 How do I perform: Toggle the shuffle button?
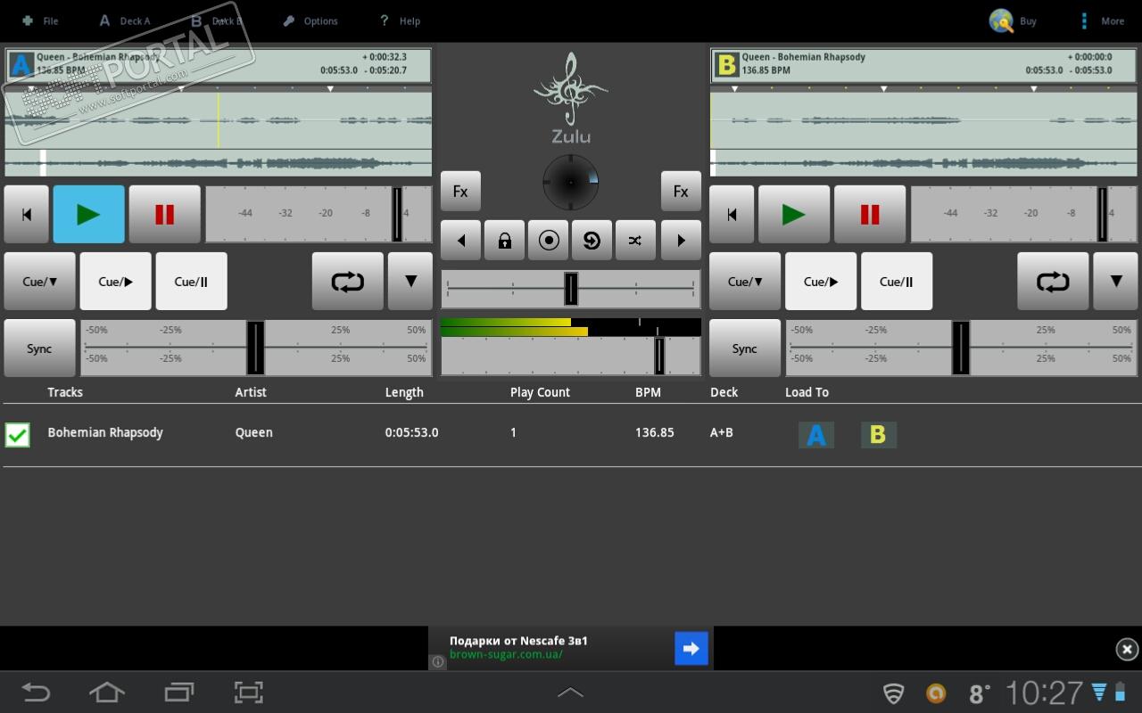coord(635,241)
